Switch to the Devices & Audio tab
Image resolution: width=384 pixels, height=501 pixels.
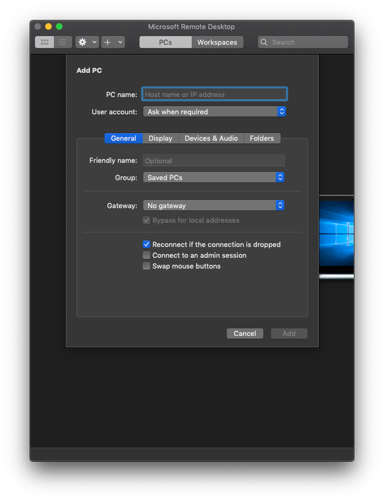tap(211, 139)
